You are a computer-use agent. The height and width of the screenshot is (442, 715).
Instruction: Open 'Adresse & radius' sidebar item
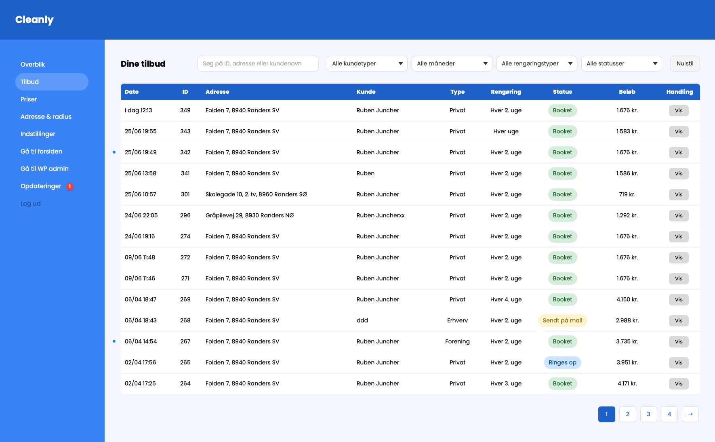[46, 117]
